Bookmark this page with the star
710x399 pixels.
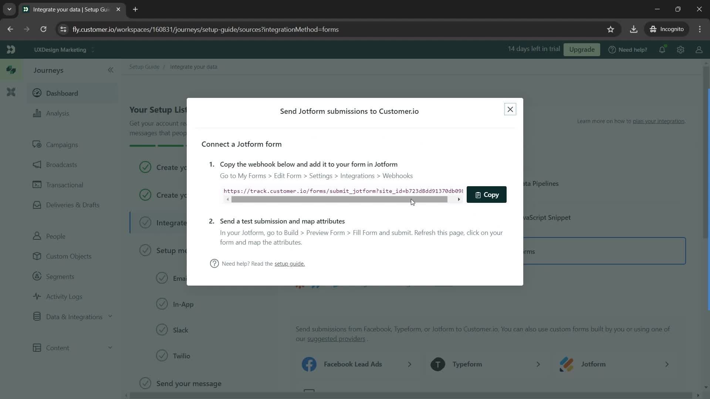pyautogui.click(x=611, y=29)
